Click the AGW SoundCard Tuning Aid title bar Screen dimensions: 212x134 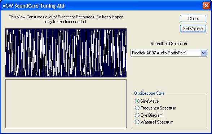point(101,6)
